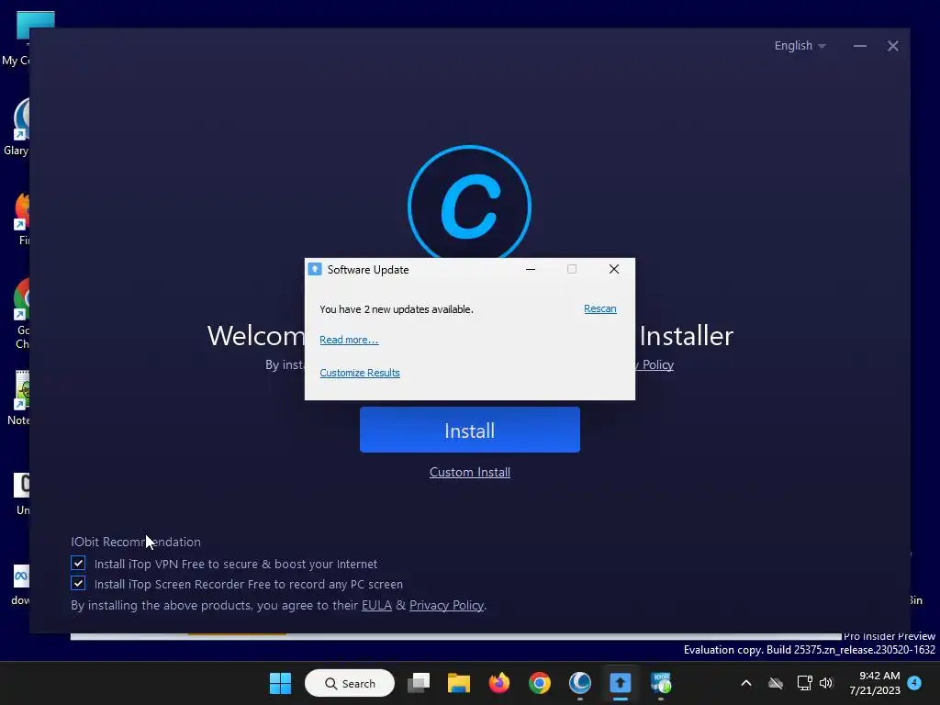
Task: Click the IObit Recommendation heading text
Action: [136, 542]
